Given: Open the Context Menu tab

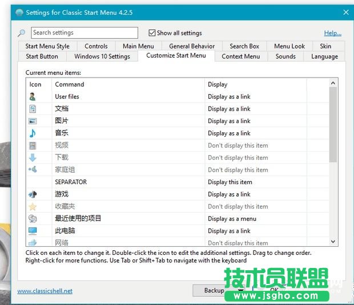Looking at the screenshot, I should tap(241, 56).
